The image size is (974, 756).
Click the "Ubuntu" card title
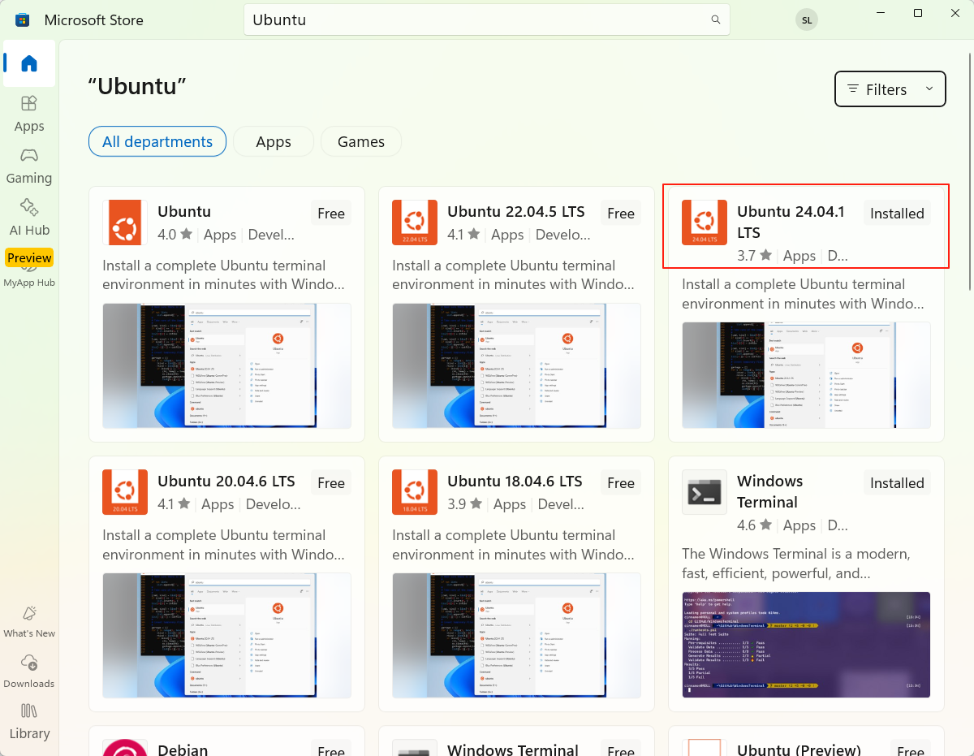tap(184, 211)
